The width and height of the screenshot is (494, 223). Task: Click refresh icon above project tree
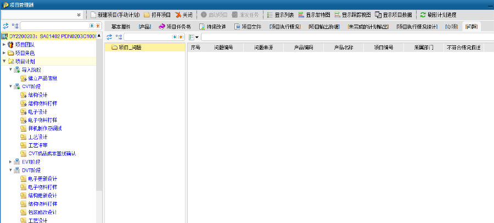coord(5,26)
